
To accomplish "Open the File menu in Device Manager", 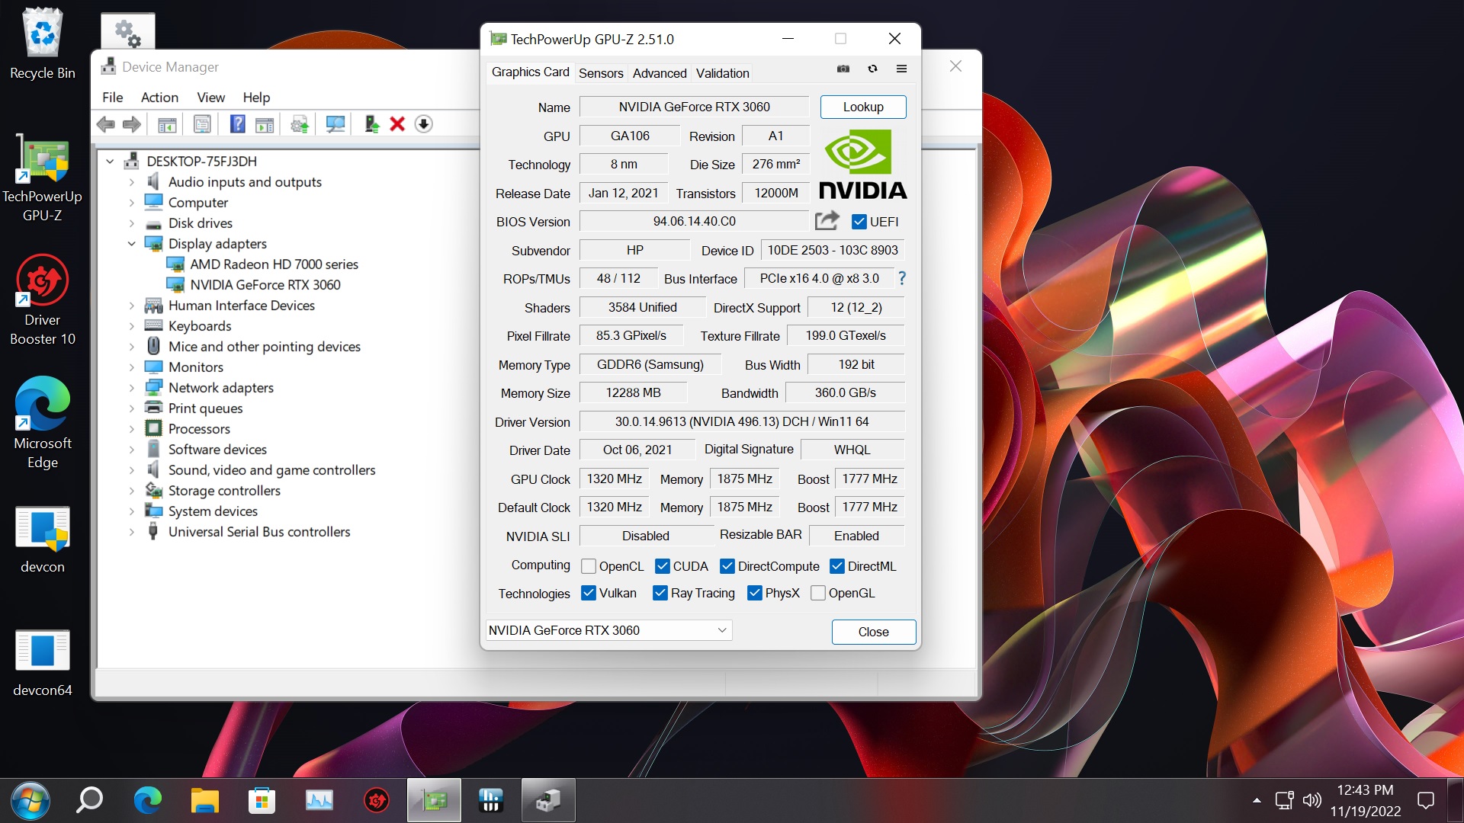I will click(x=112, y=98).
